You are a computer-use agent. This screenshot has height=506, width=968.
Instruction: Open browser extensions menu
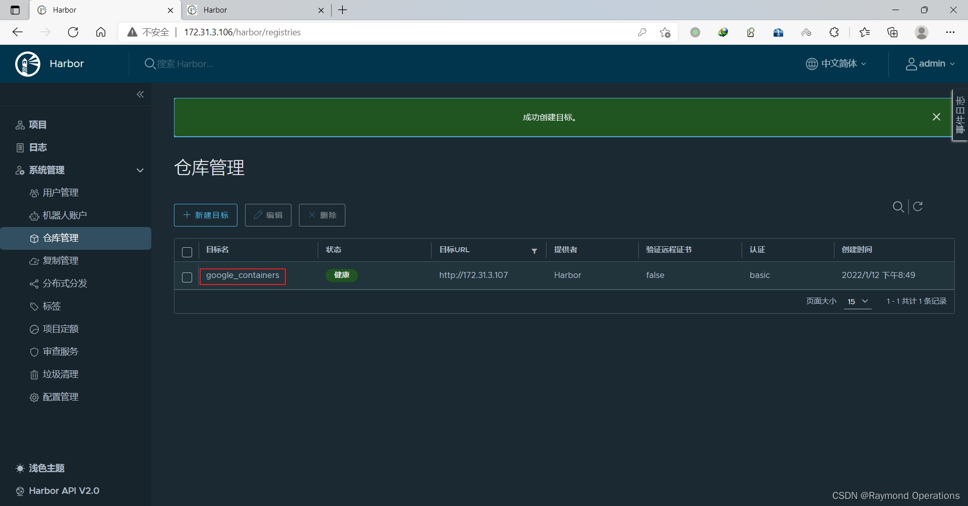(x=834, y=32)
